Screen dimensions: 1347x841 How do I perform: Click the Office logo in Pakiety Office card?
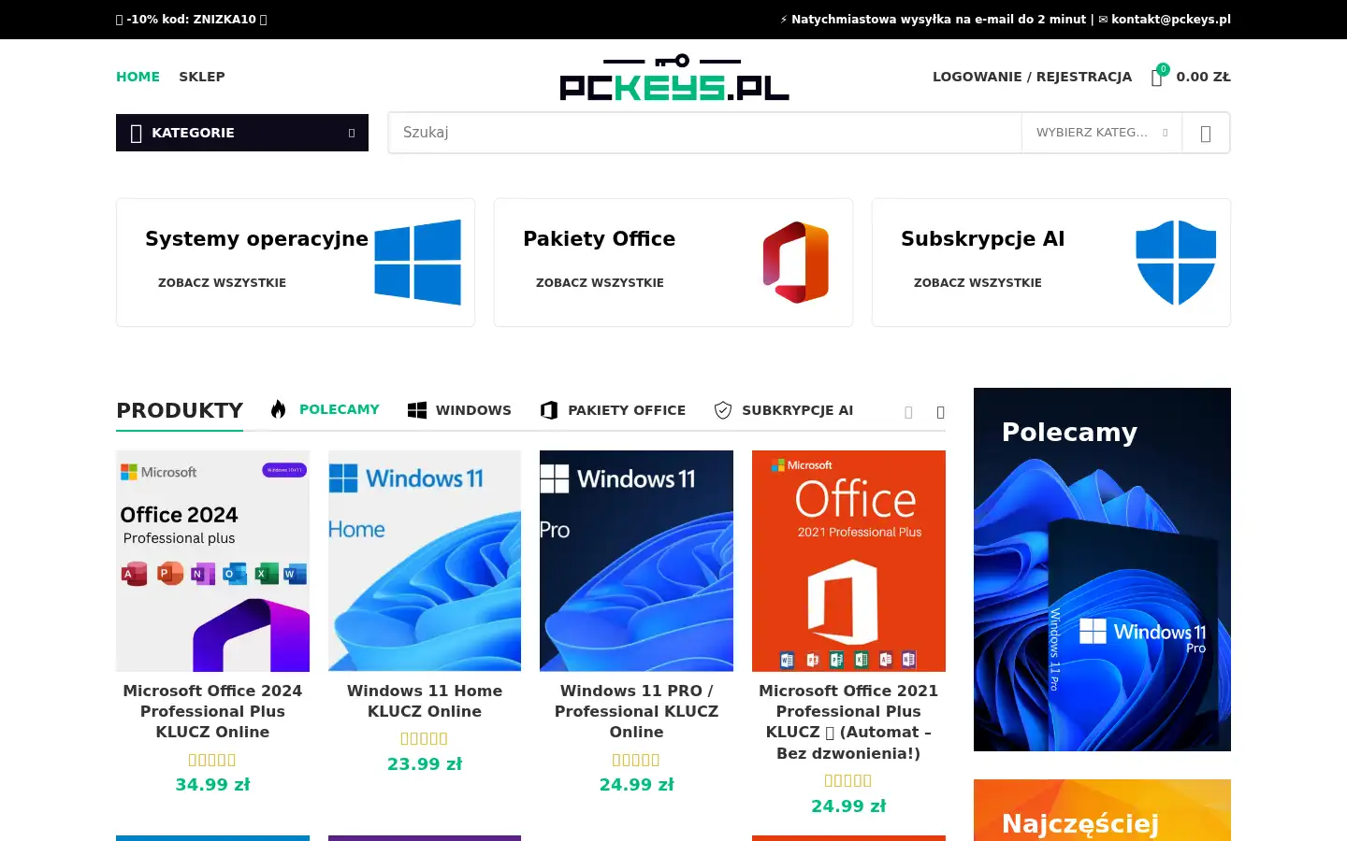[x=796, y=263]
